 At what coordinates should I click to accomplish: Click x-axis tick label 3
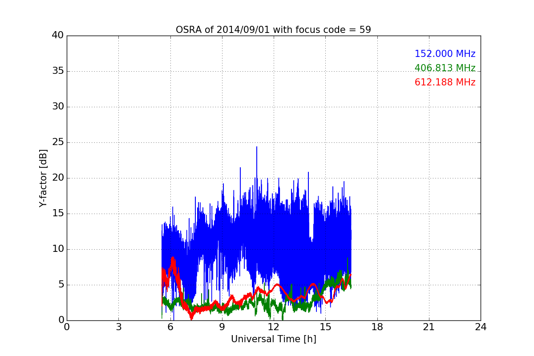click(x=118, y=327)
